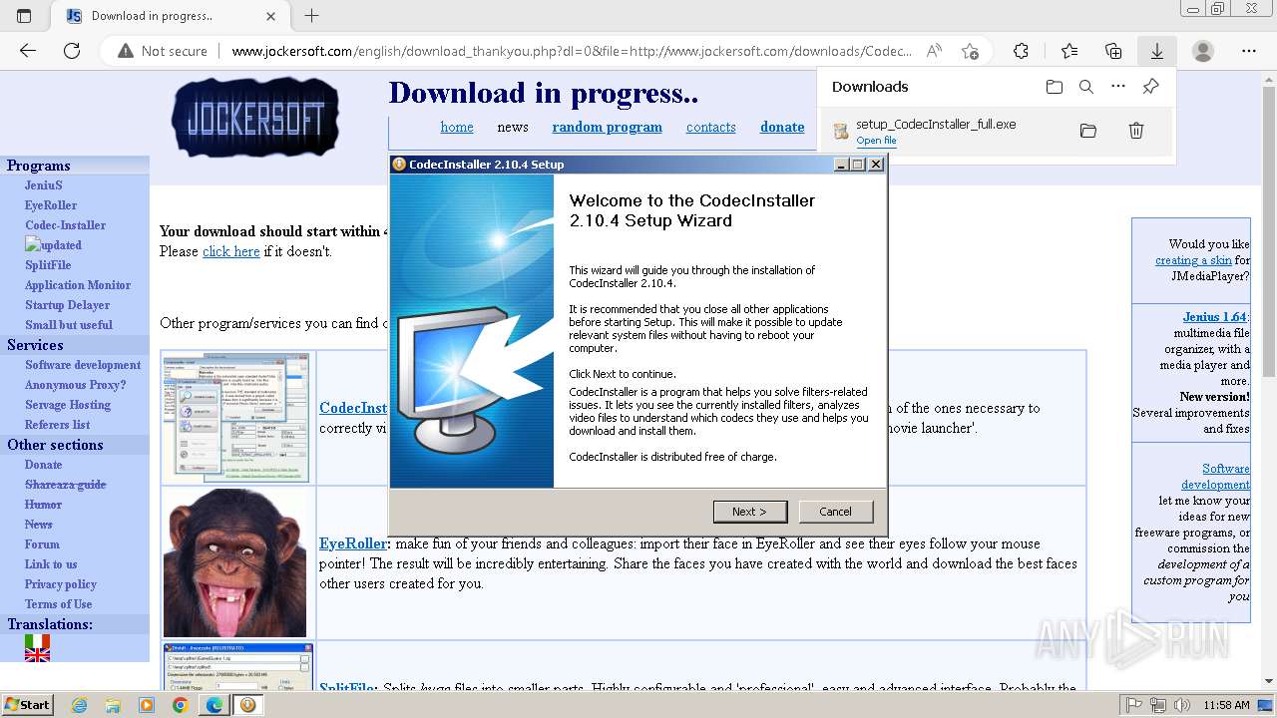
Task: Open Software development service link
Action: pos(83,365)
